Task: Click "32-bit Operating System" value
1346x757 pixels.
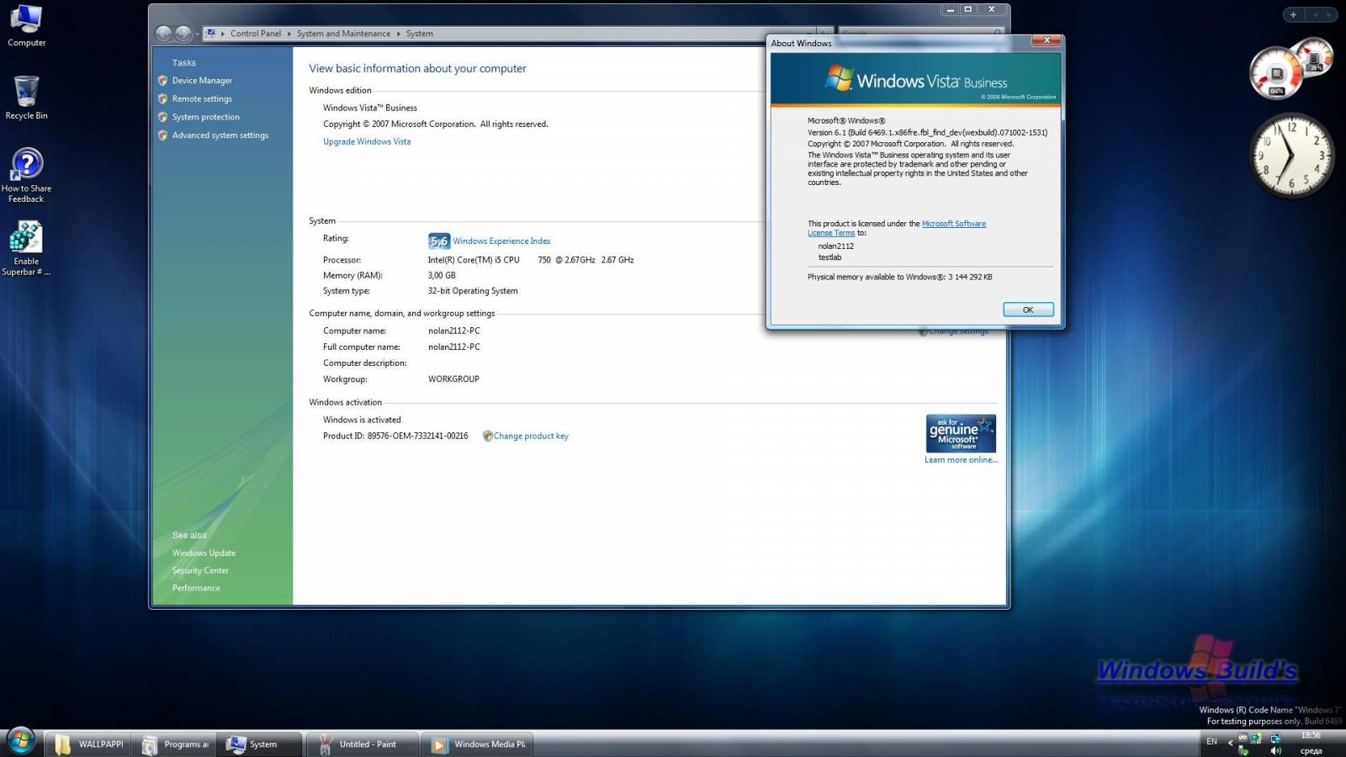Action: [473, 291]
